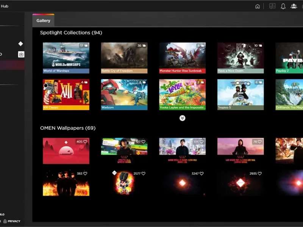Select the three silhouettes in flames wallpaper
The image size is (303, 227).
tap(66, 183)
